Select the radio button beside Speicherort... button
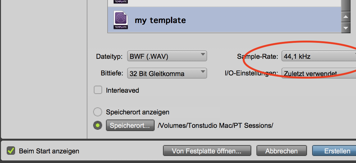356x163 pixels. point(98,126)
